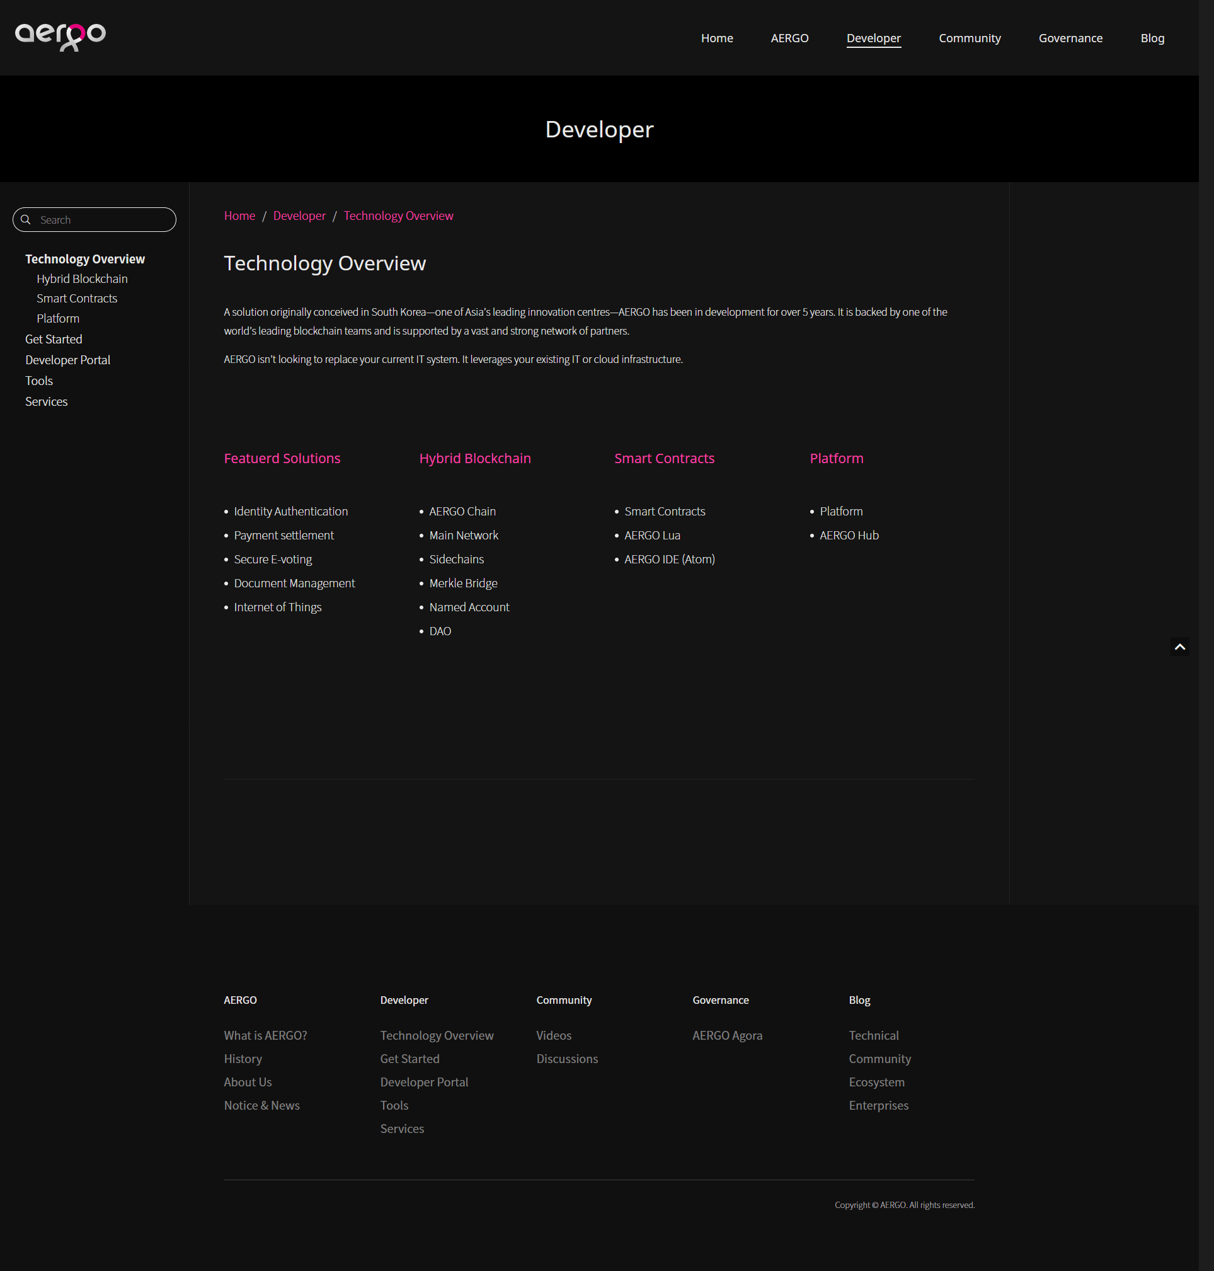The image size is (1214, 1271).
Task: Open Internet of Things list item
Action: point(278,607)
